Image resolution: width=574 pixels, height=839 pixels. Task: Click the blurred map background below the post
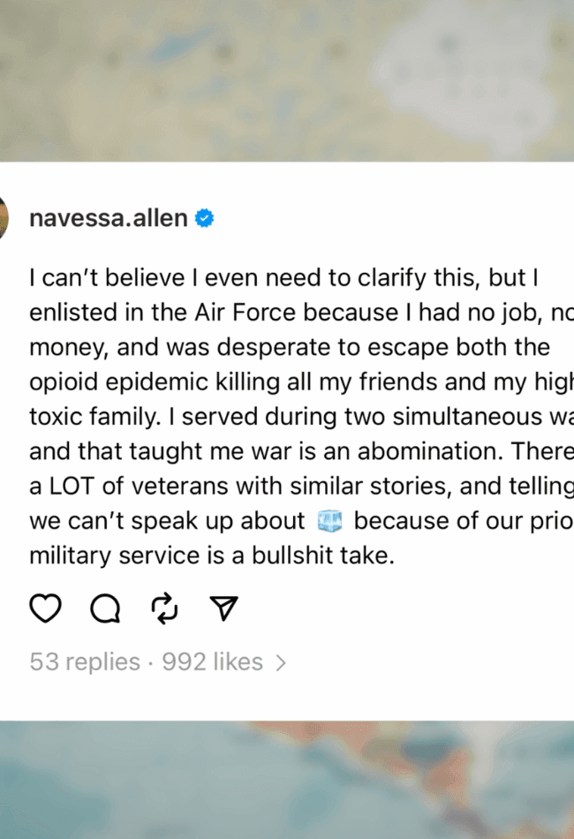[x=287, y=779]
